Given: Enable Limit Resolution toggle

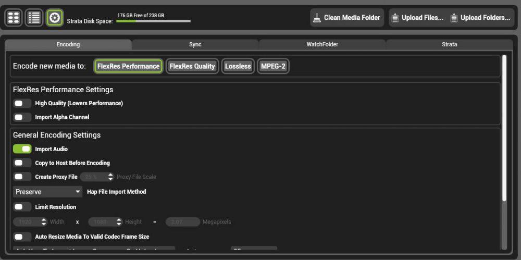Looking at the screenshot, I should click(x=22, y=207).
